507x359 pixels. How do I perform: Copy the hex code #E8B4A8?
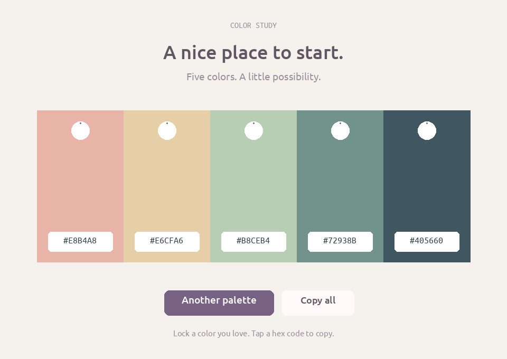click(80, 241)
